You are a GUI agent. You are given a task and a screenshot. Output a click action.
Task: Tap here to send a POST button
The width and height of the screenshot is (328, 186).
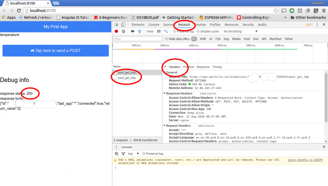(56, 50)
